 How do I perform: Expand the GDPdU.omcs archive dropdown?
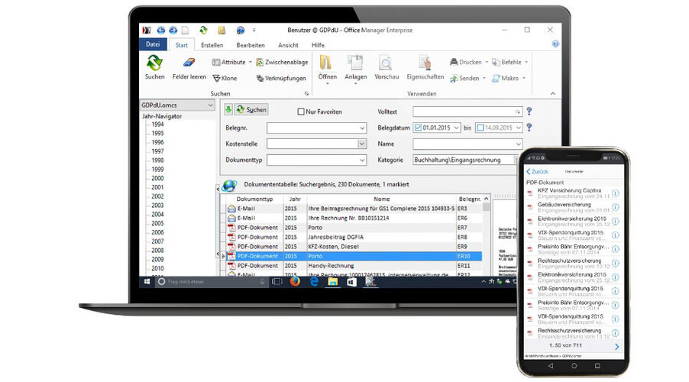click(210, 105)
